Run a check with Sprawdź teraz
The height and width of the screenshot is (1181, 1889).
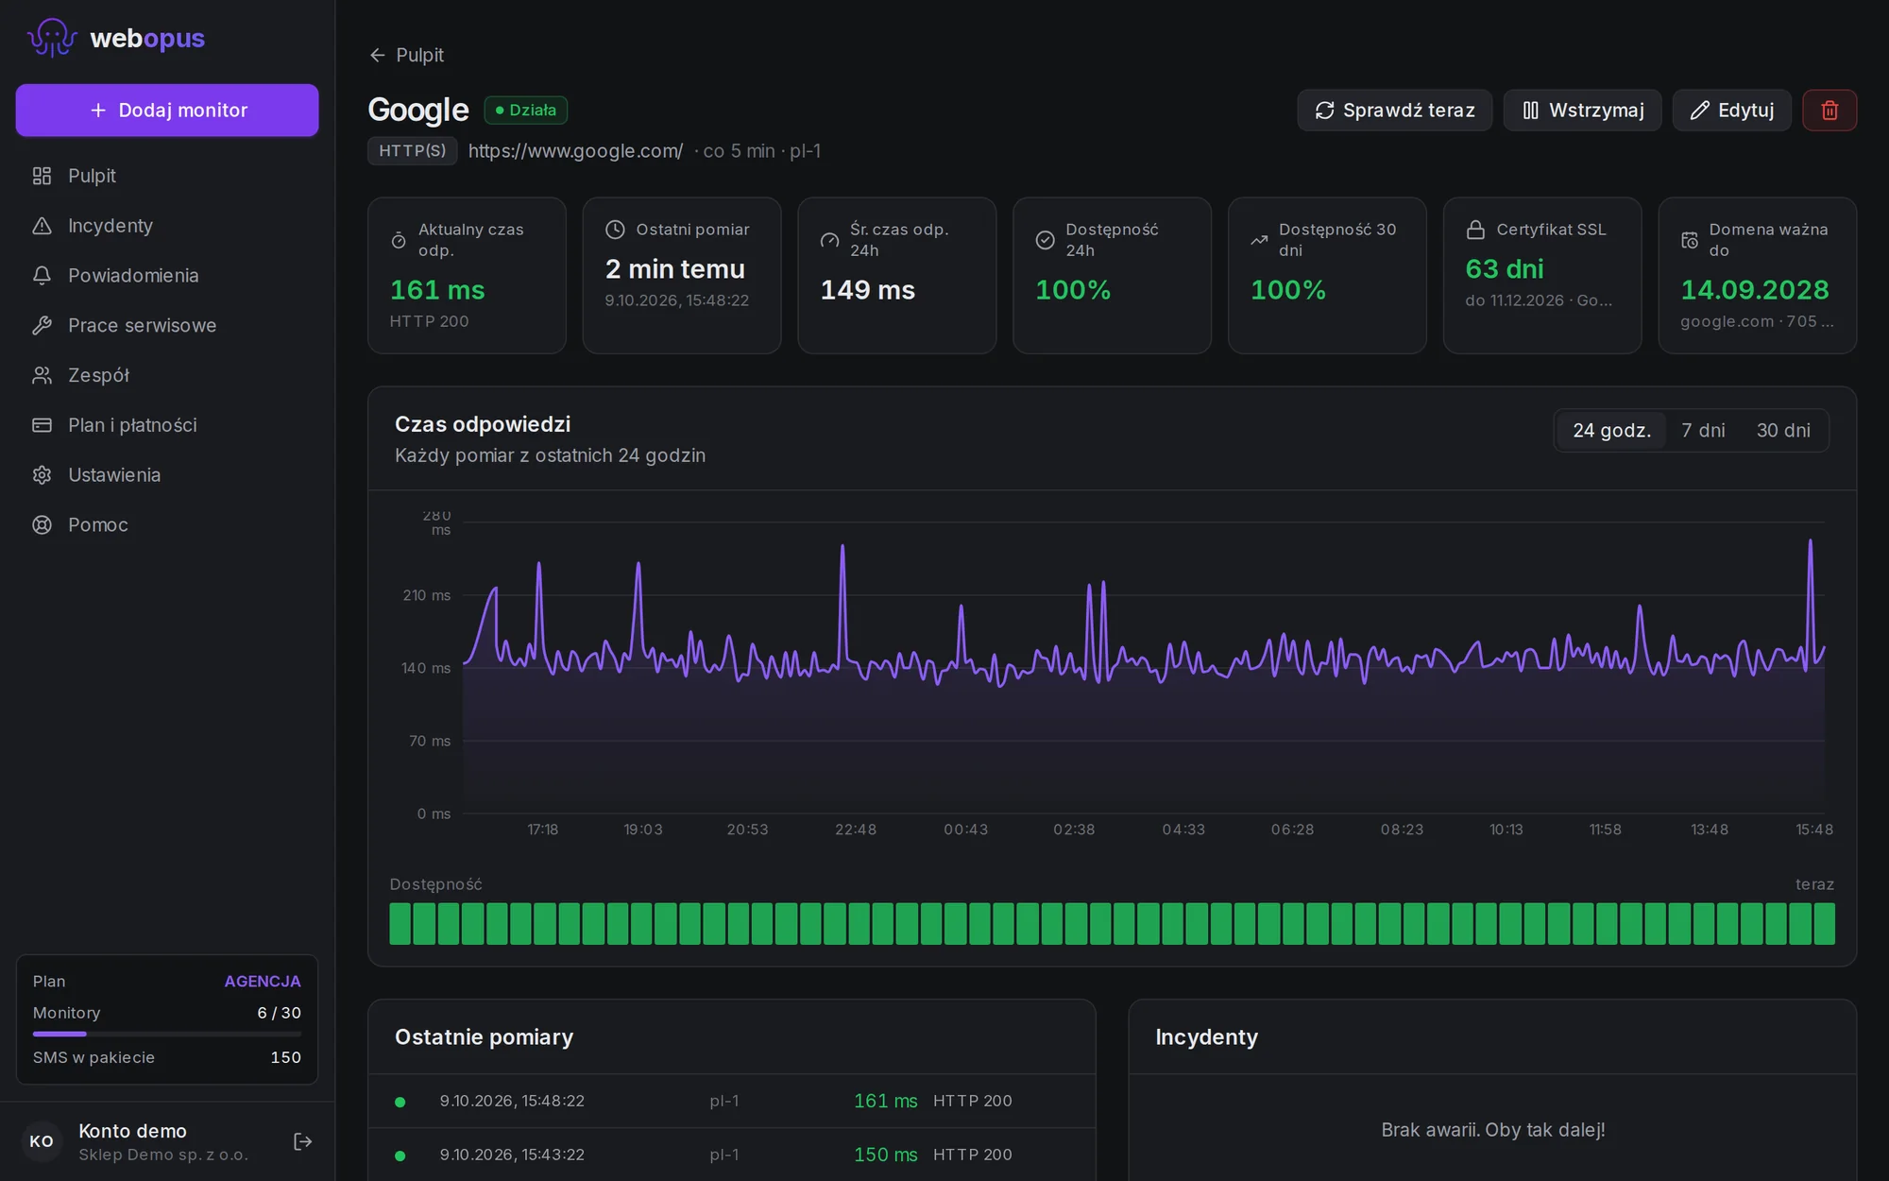click(1394, 111)
